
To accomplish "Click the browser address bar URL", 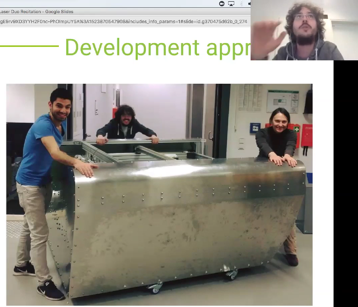I will point(124,22).
